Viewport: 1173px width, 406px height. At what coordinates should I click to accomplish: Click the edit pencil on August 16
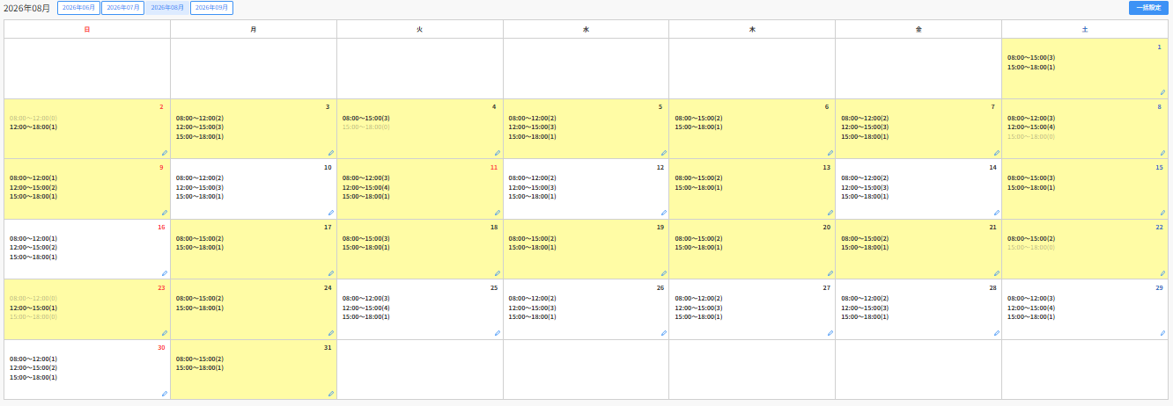coord(165,272)
